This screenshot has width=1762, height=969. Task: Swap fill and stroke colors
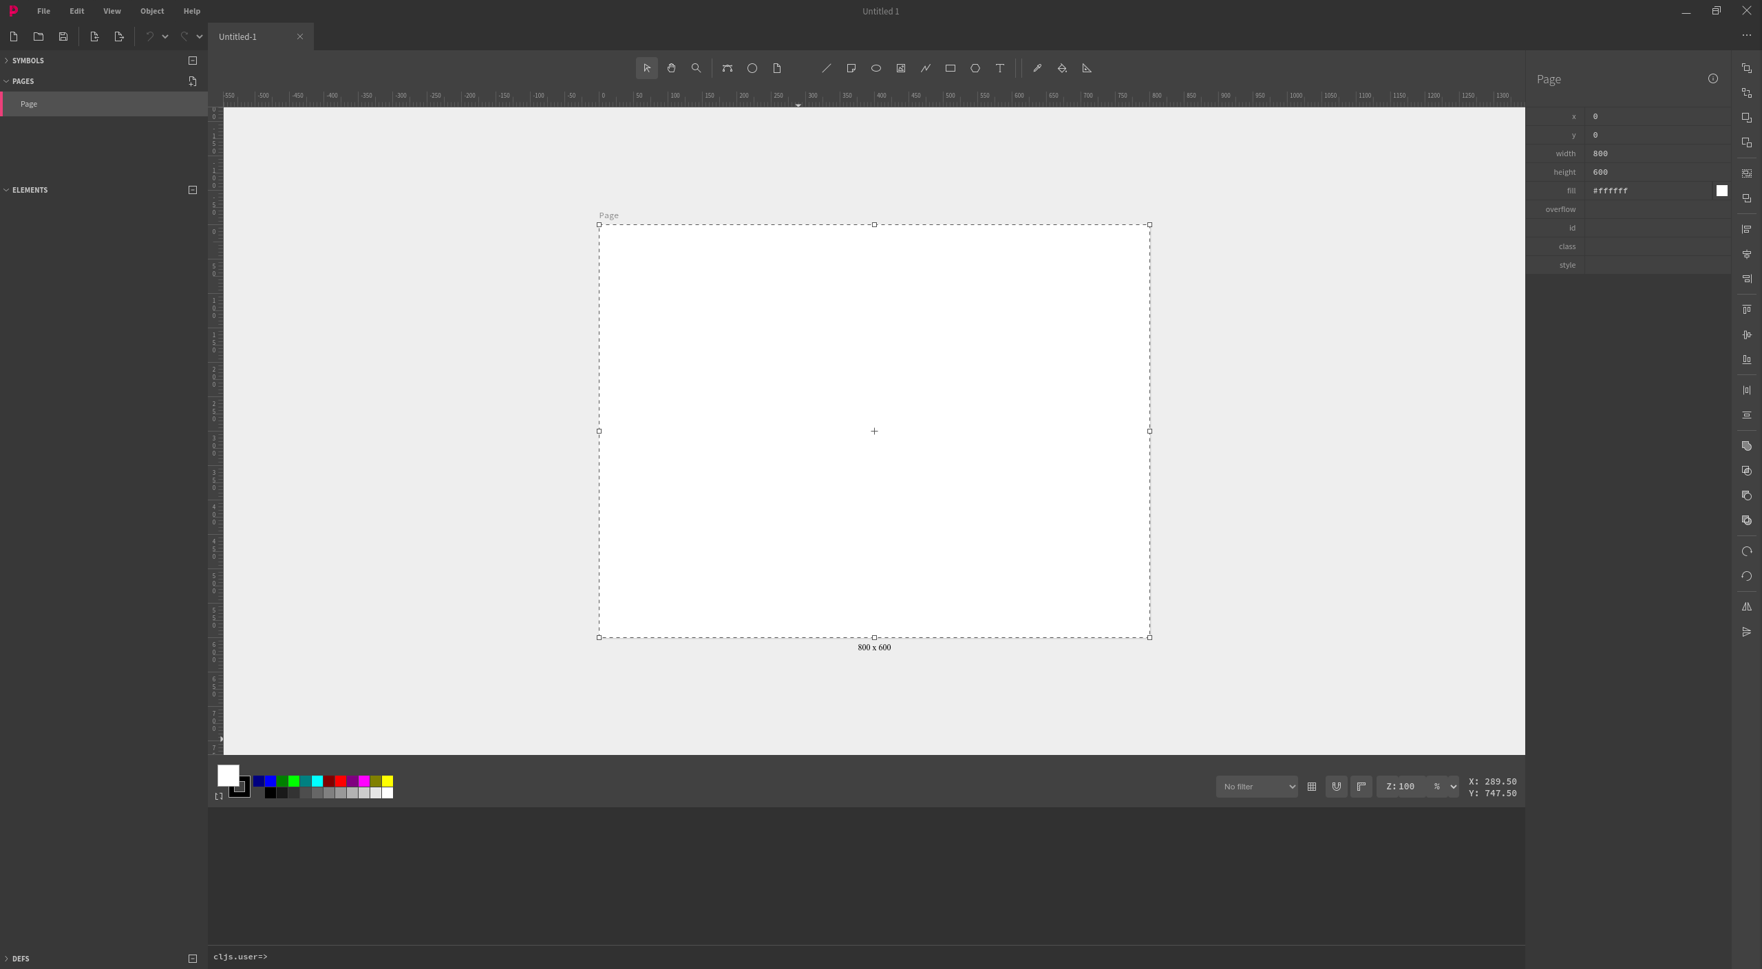pos(219,796)
